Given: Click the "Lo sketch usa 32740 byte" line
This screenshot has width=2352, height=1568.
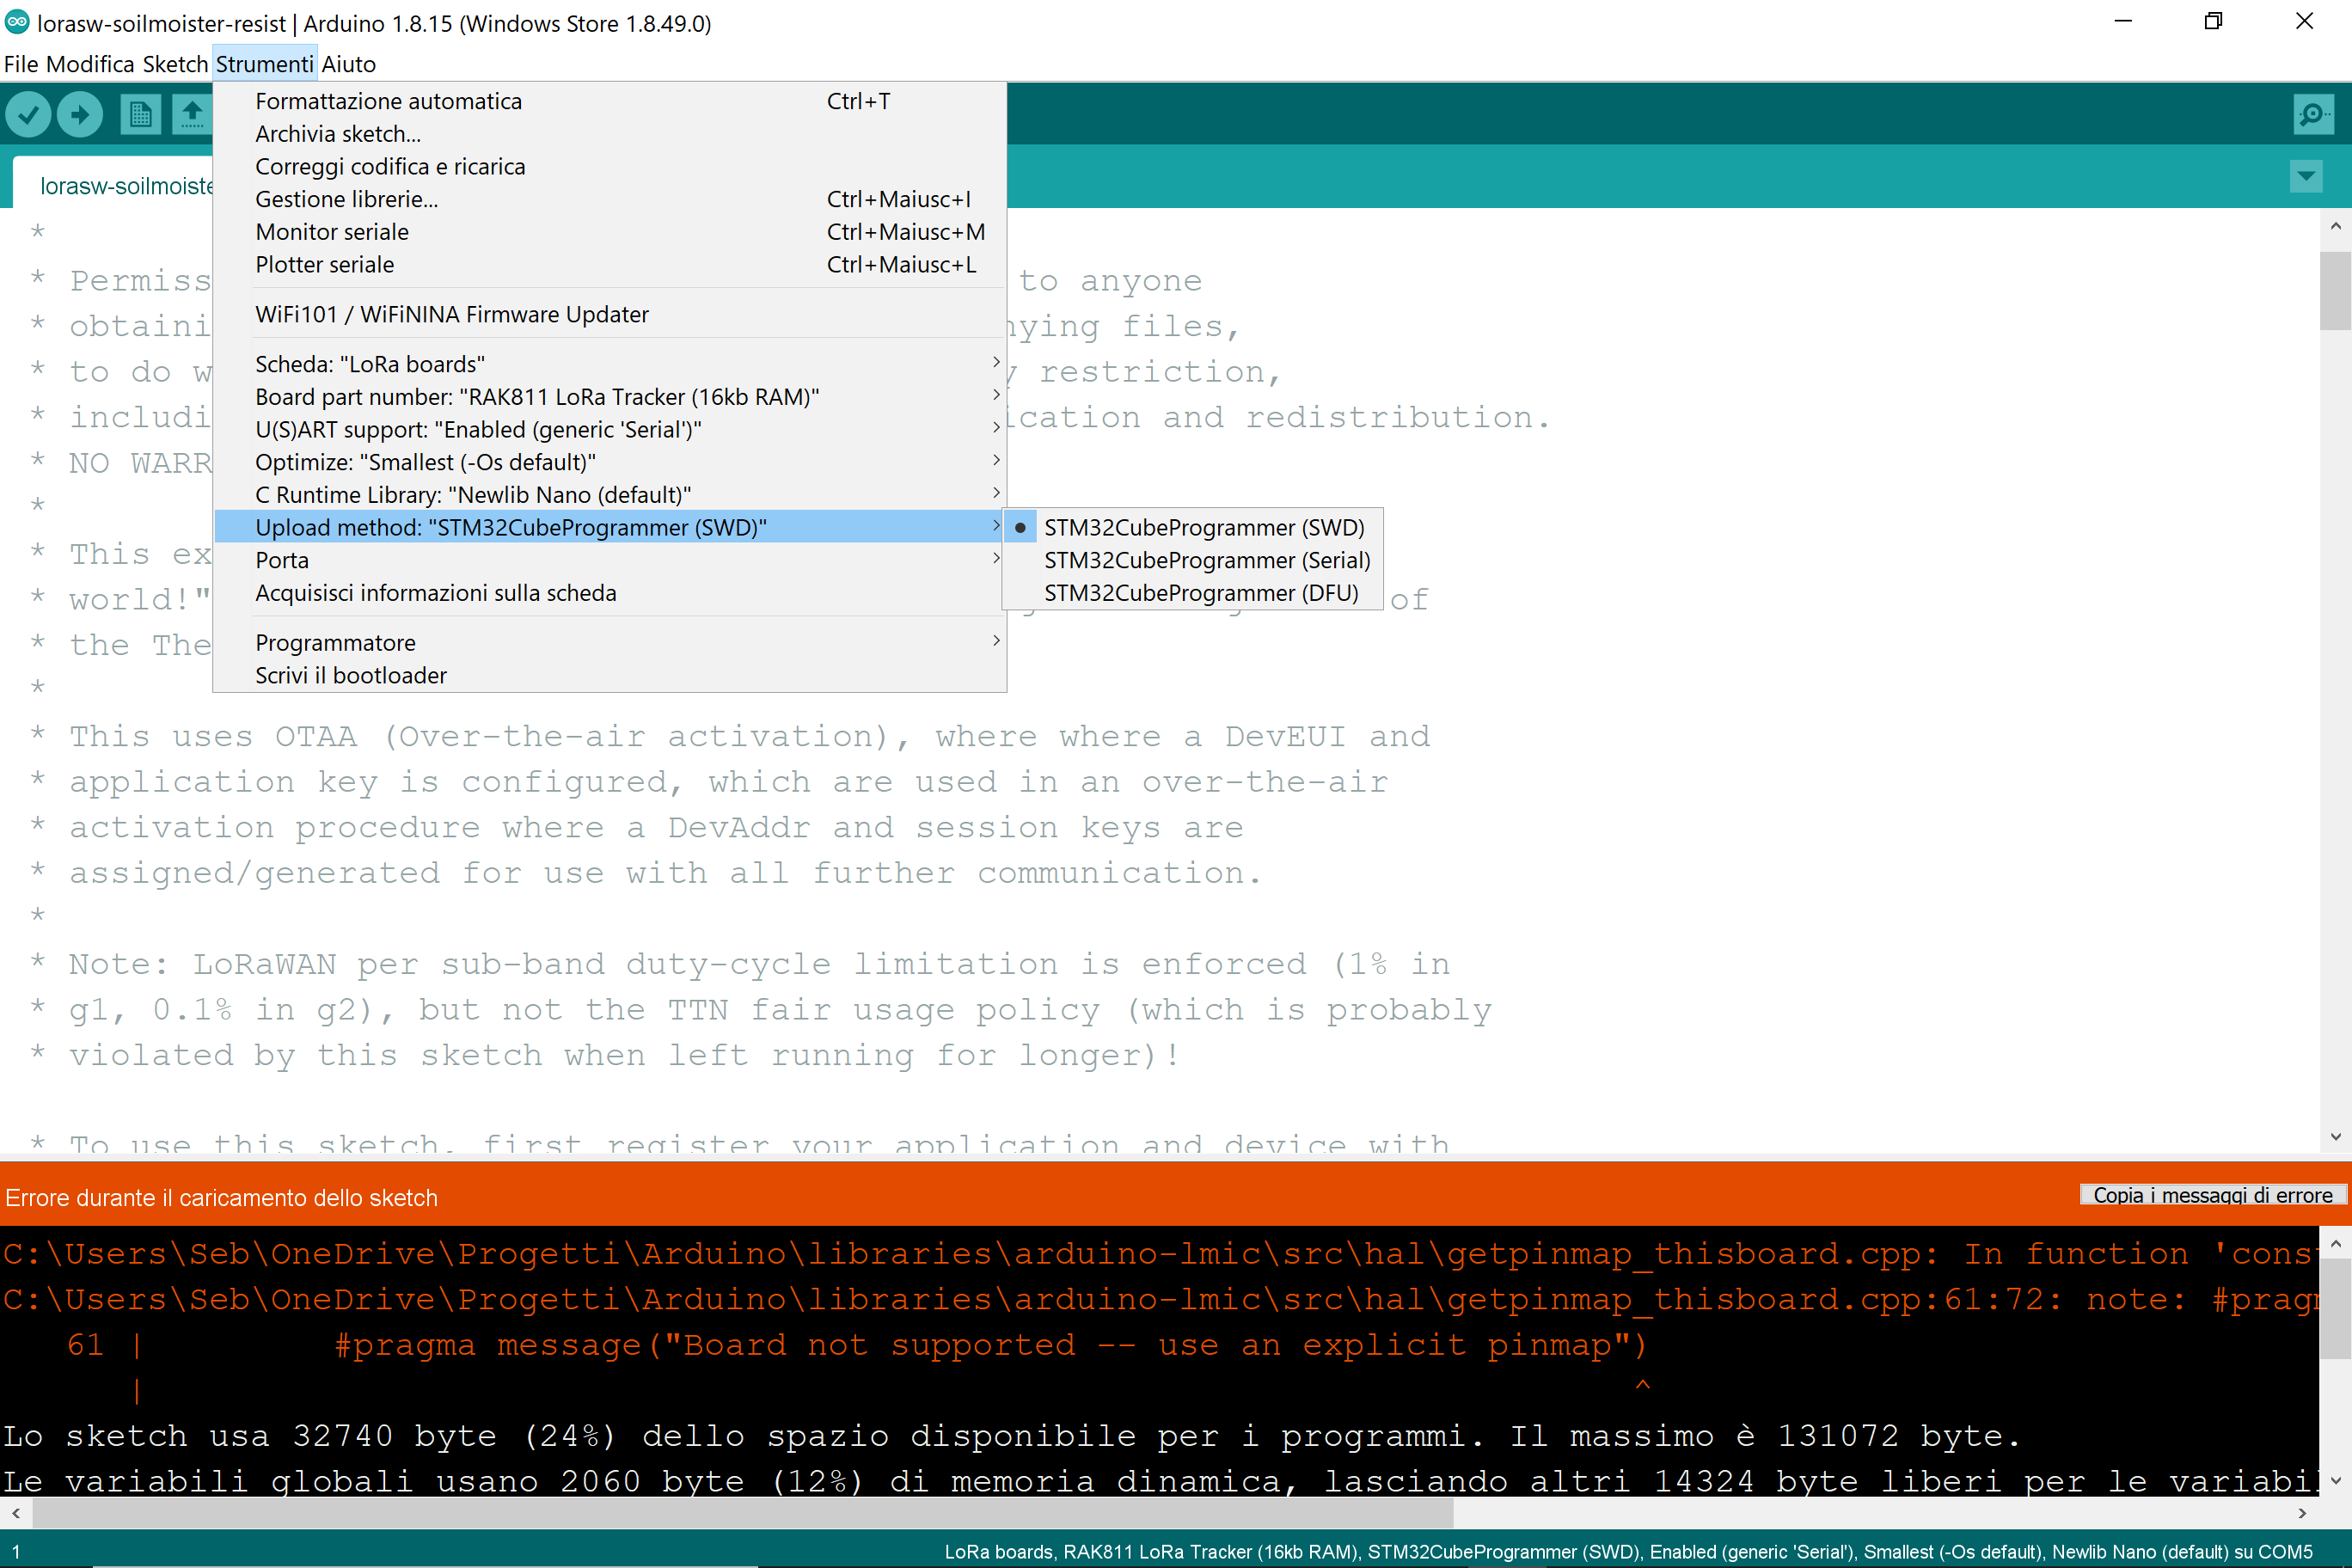Looking at the screenshot, I should 1011,1437.
